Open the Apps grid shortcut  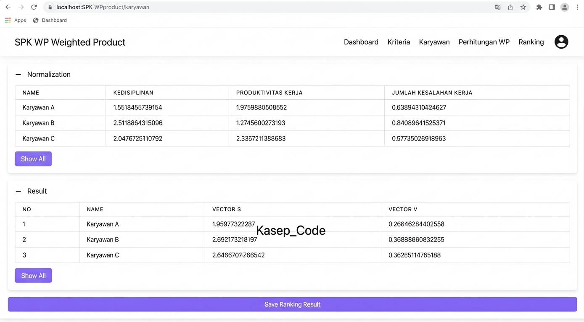pyautogui.click(x=16, y=20)
